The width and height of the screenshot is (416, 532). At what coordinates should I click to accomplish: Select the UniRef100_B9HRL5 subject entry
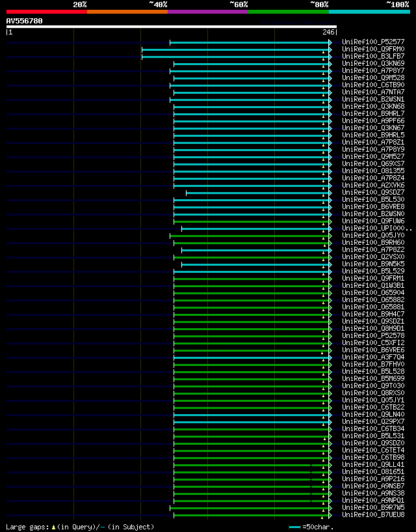coord(373,135)
